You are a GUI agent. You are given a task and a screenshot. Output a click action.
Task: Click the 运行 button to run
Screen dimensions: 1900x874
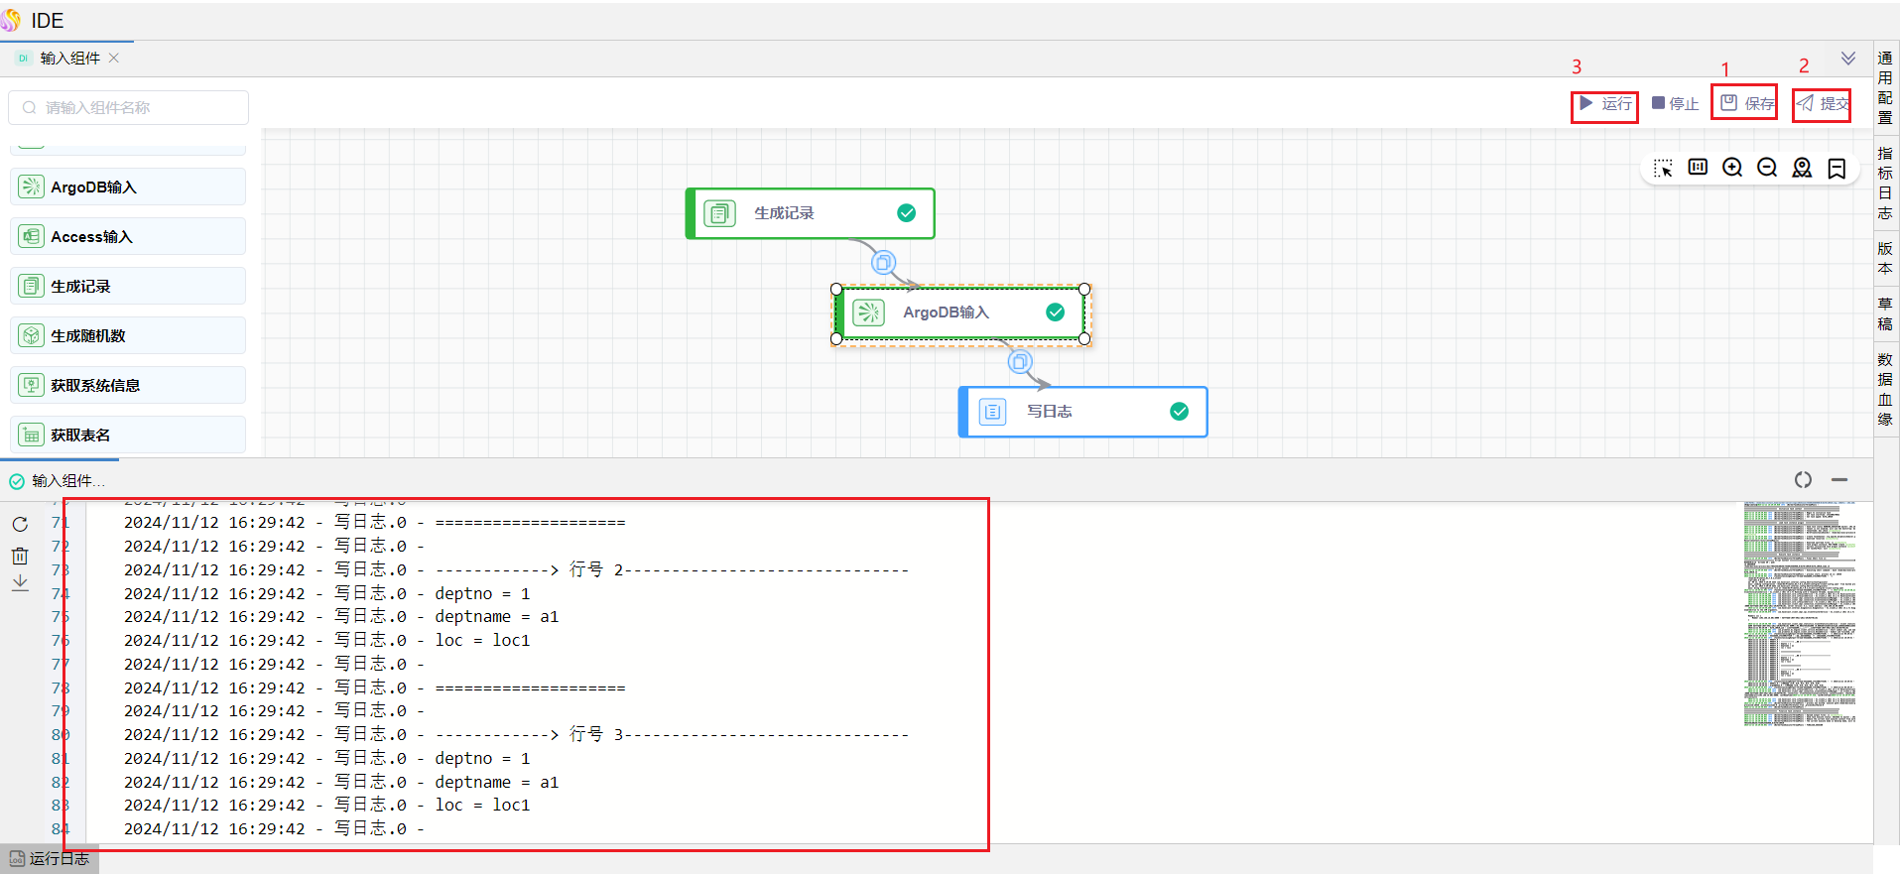click(1605, 103)
